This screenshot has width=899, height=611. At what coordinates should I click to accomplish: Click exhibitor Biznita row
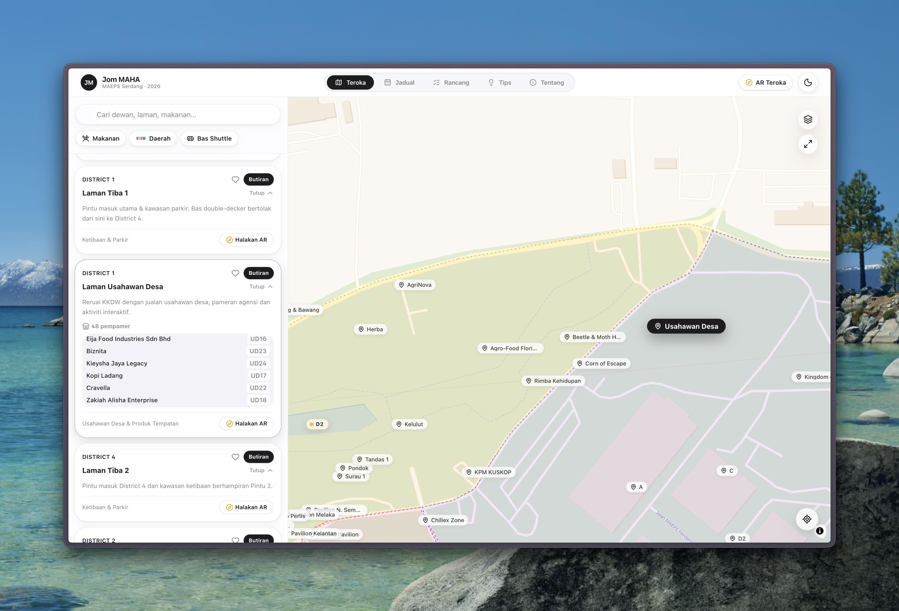click(x=178, y=351)
